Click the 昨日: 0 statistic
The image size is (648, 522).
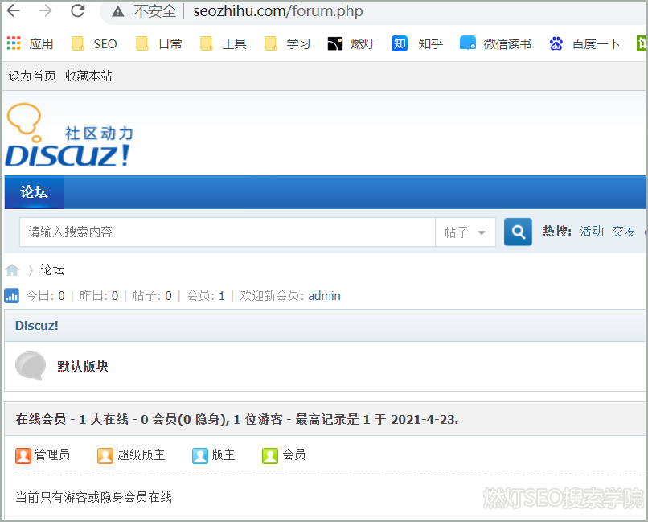[x=99, y=296]
